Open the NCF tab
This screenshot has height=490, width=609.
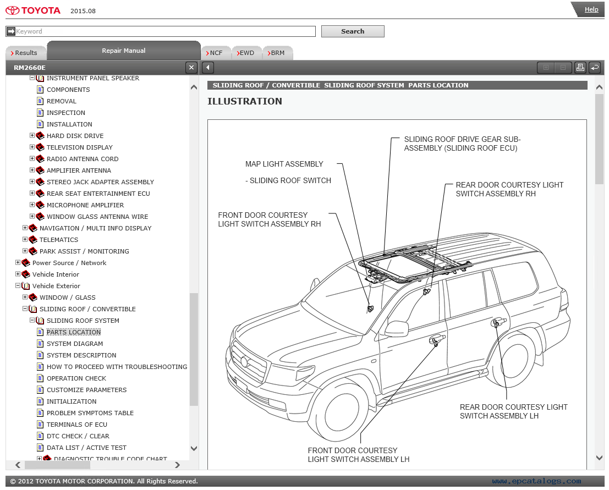pos(216,53)
